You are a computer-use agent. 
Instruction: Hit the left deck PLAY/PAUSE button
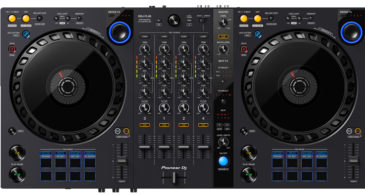[x=17, y=174]
